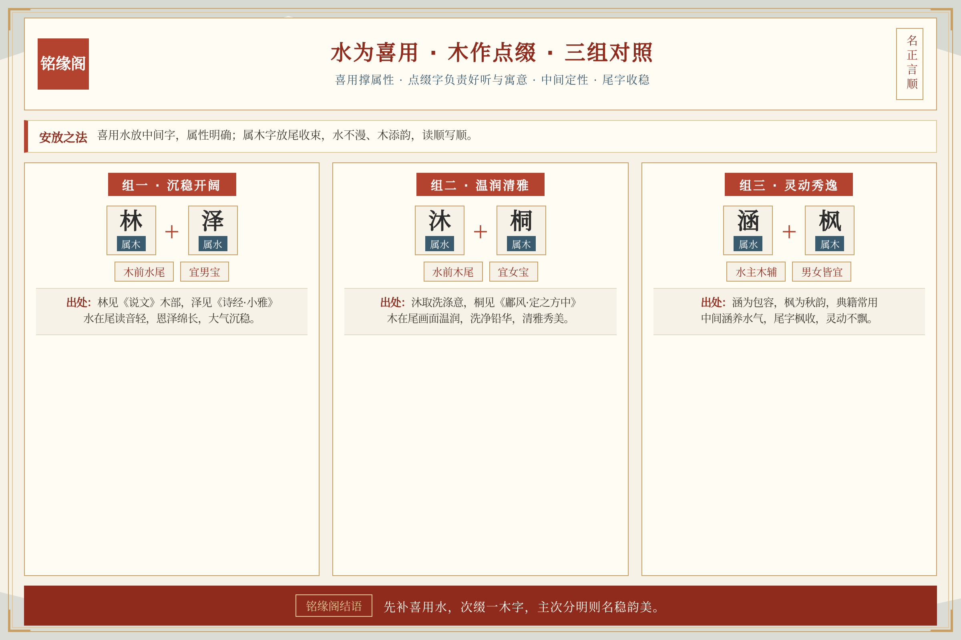Click the 属水 badge under 泽
961x640 pixels.
click(213, 244)
